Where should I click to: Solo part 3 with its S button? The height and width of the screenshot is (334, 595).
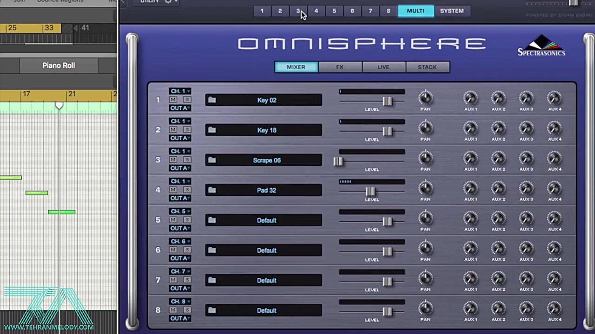(187, 160)
